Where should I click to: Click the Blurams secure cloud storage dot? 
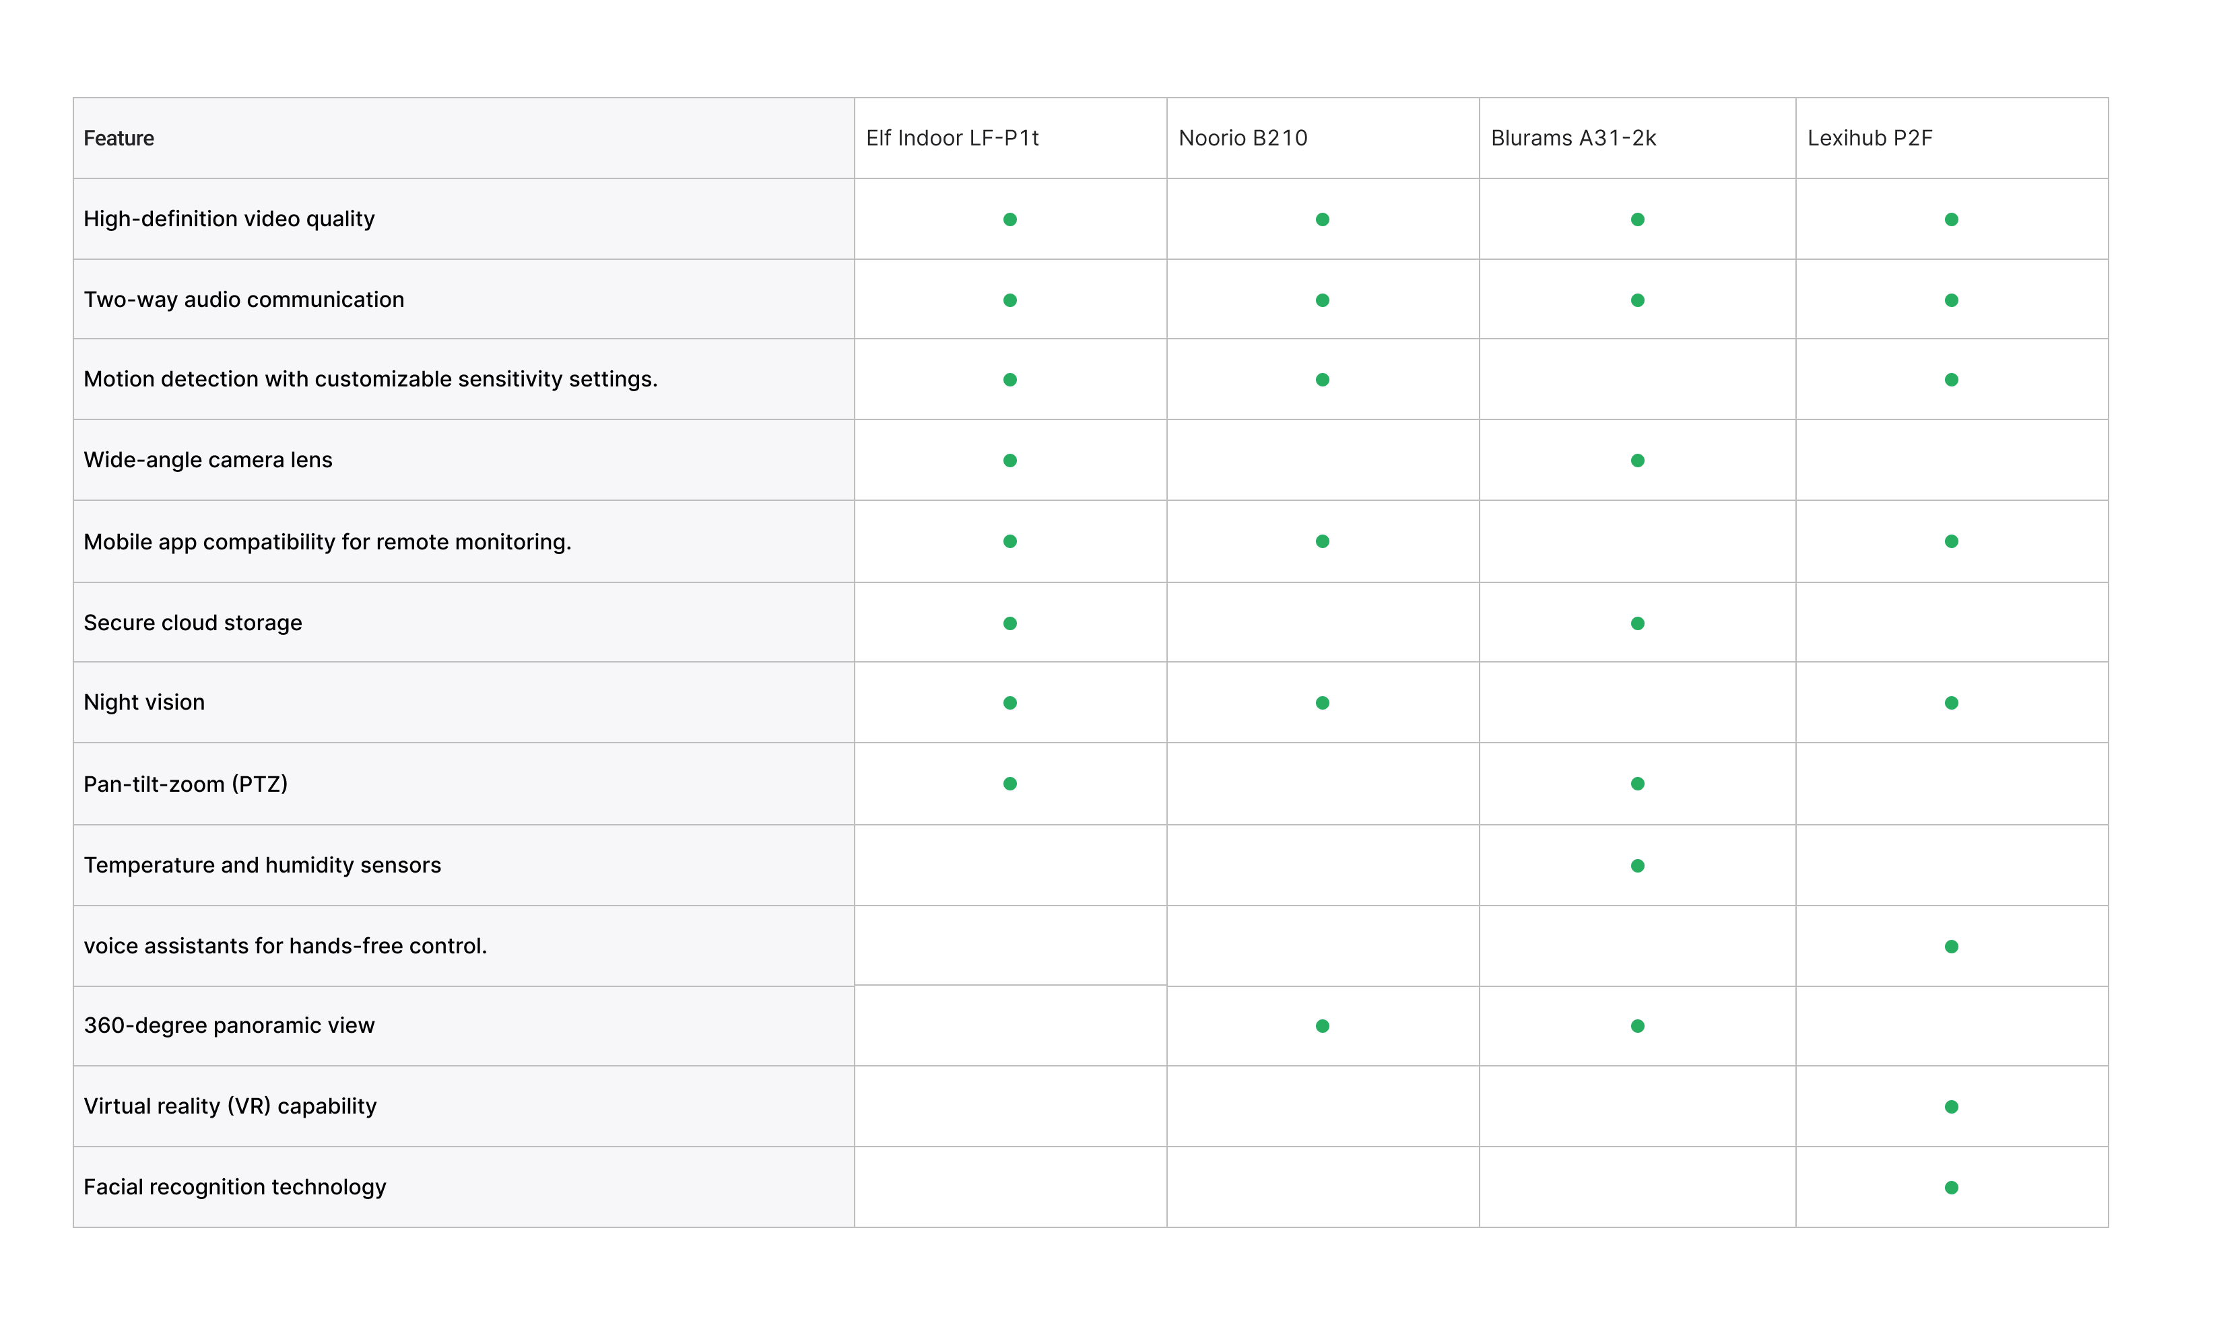pyautogui.click(x=1638, y=623)
